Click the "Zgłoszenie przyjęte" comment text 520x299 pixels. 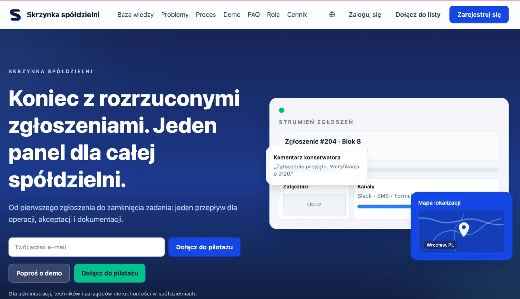click(317, 170)
